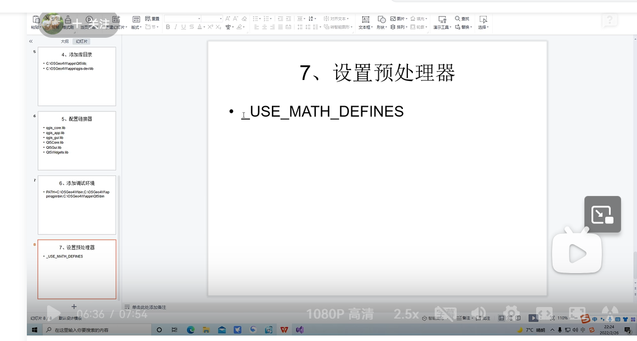The width and height of the screenshot is (637, 341).
Task: Click the notes area 单击此处添加备注
Action: coord(149,308)
